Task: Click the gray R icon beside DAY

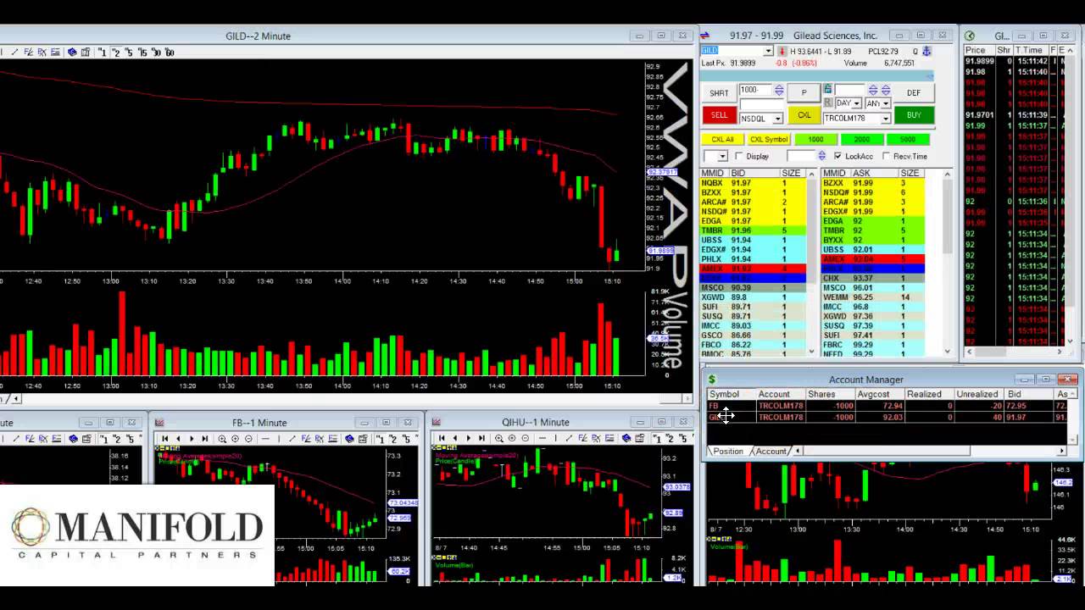Action: [827, 103]
